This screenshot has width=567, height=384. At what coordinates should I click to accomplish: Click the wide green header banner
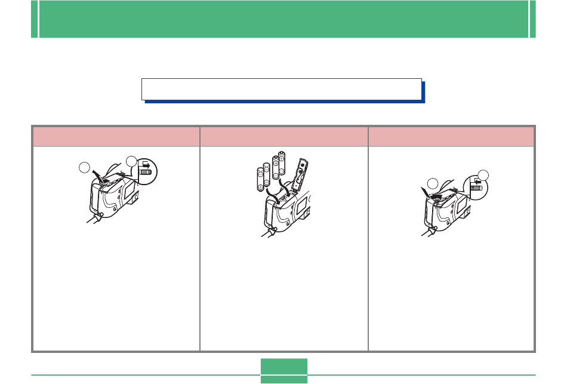click(283, 19)
